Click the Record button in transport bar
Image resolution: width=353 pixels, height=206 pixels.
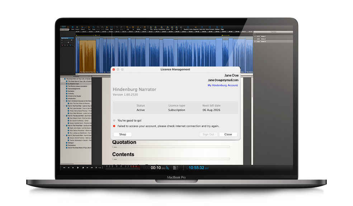[x=83, y=168]
